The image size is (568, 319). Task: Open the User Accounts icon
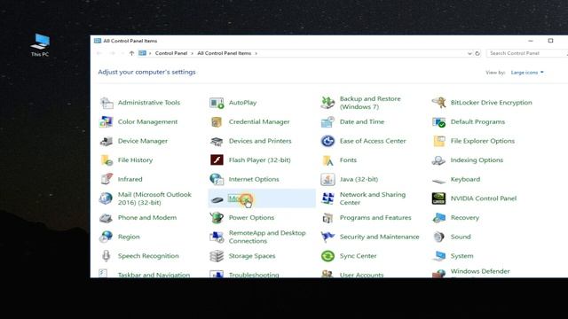click(327, 274)
